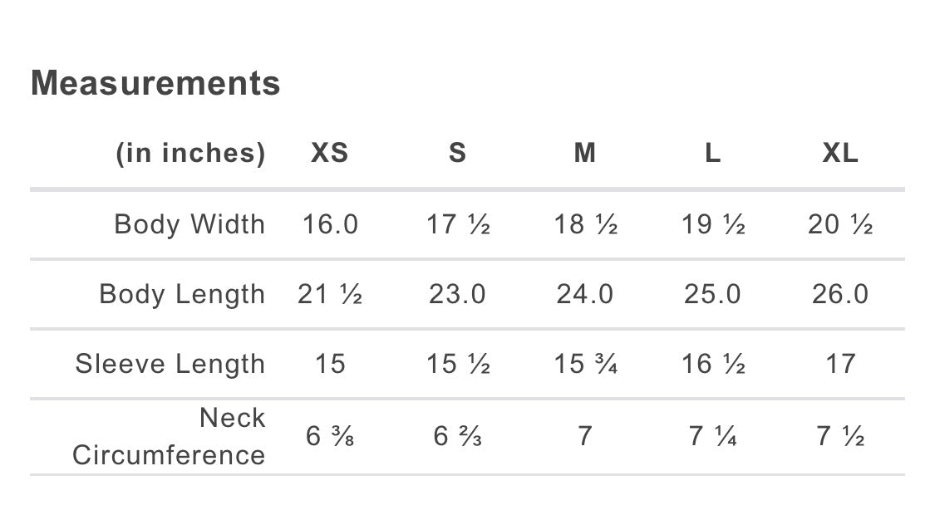
Task: Select the M size column header
Action: click(x=585, y=153)
